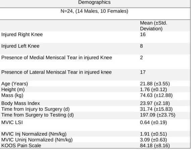Click the Injured Left Knee value 8

pos(141,46)
